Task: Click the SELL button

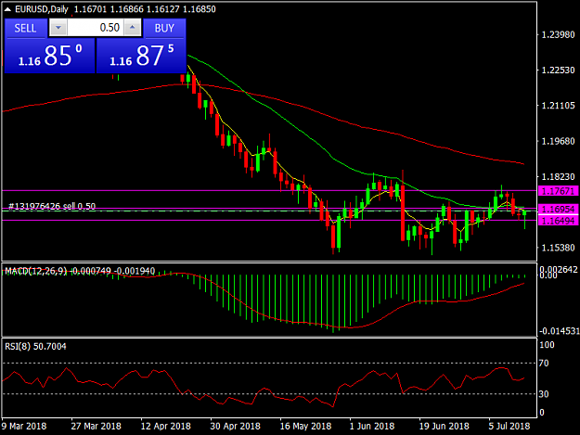Action: click(26, 28)
